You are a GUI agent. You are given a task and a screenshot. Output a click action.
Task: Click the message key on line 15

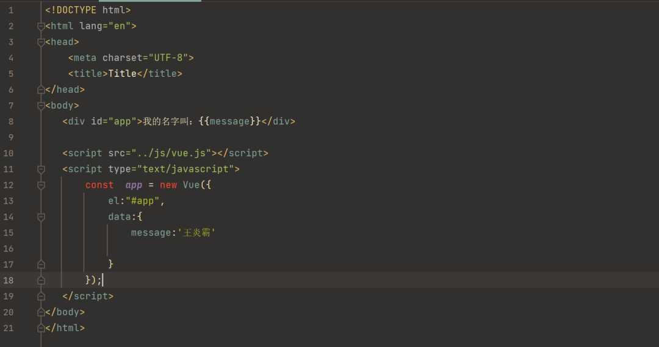click(151, 233)
